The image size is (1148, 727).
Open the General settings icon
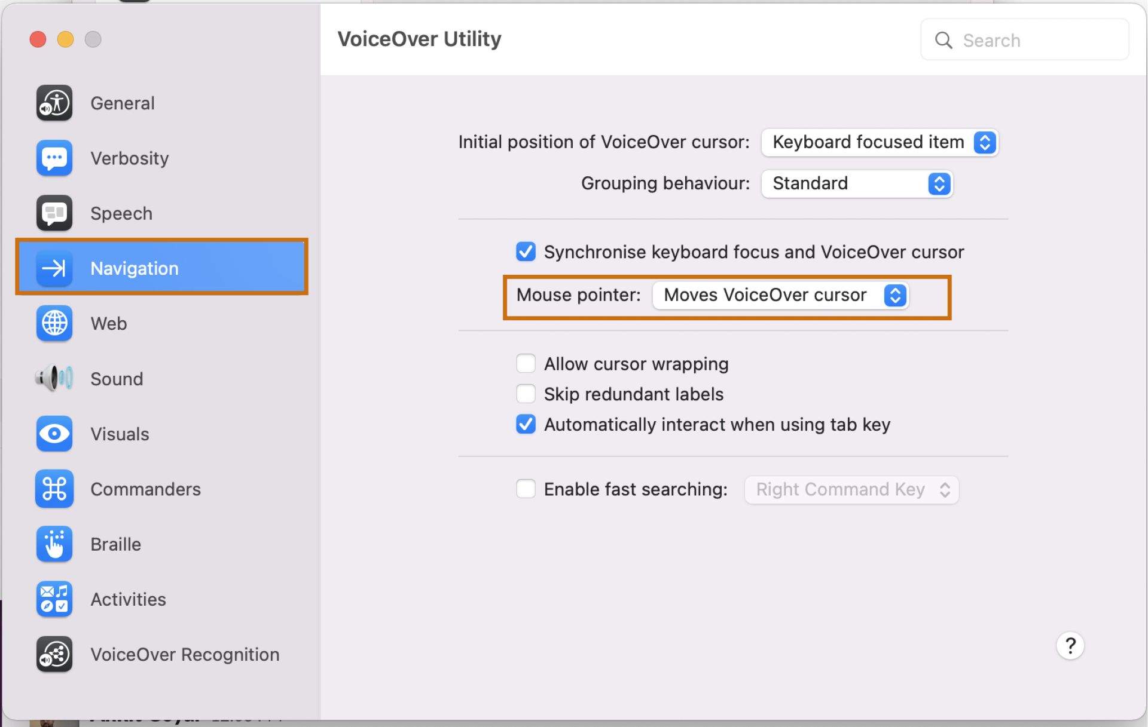coord(54,103)
